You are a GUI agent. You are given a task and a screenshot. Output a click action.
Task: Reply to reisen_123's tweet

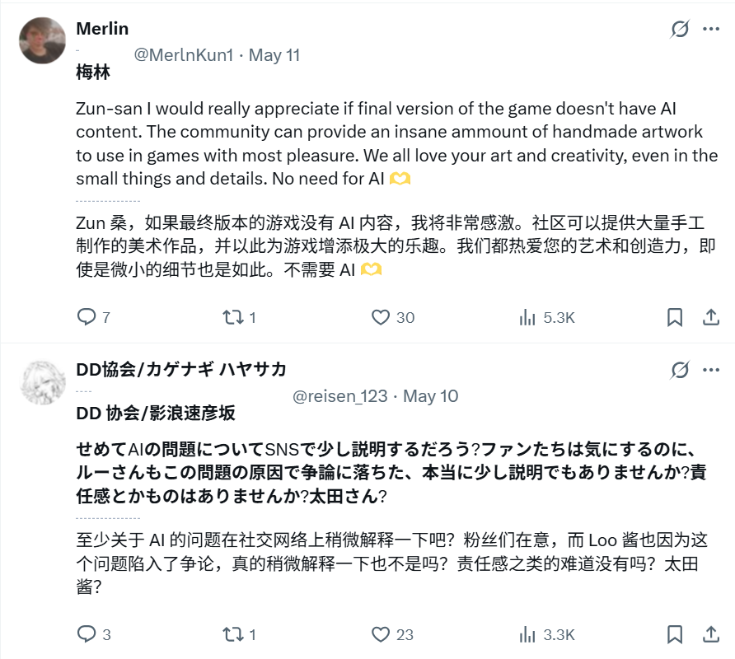(x=87, y=635)
